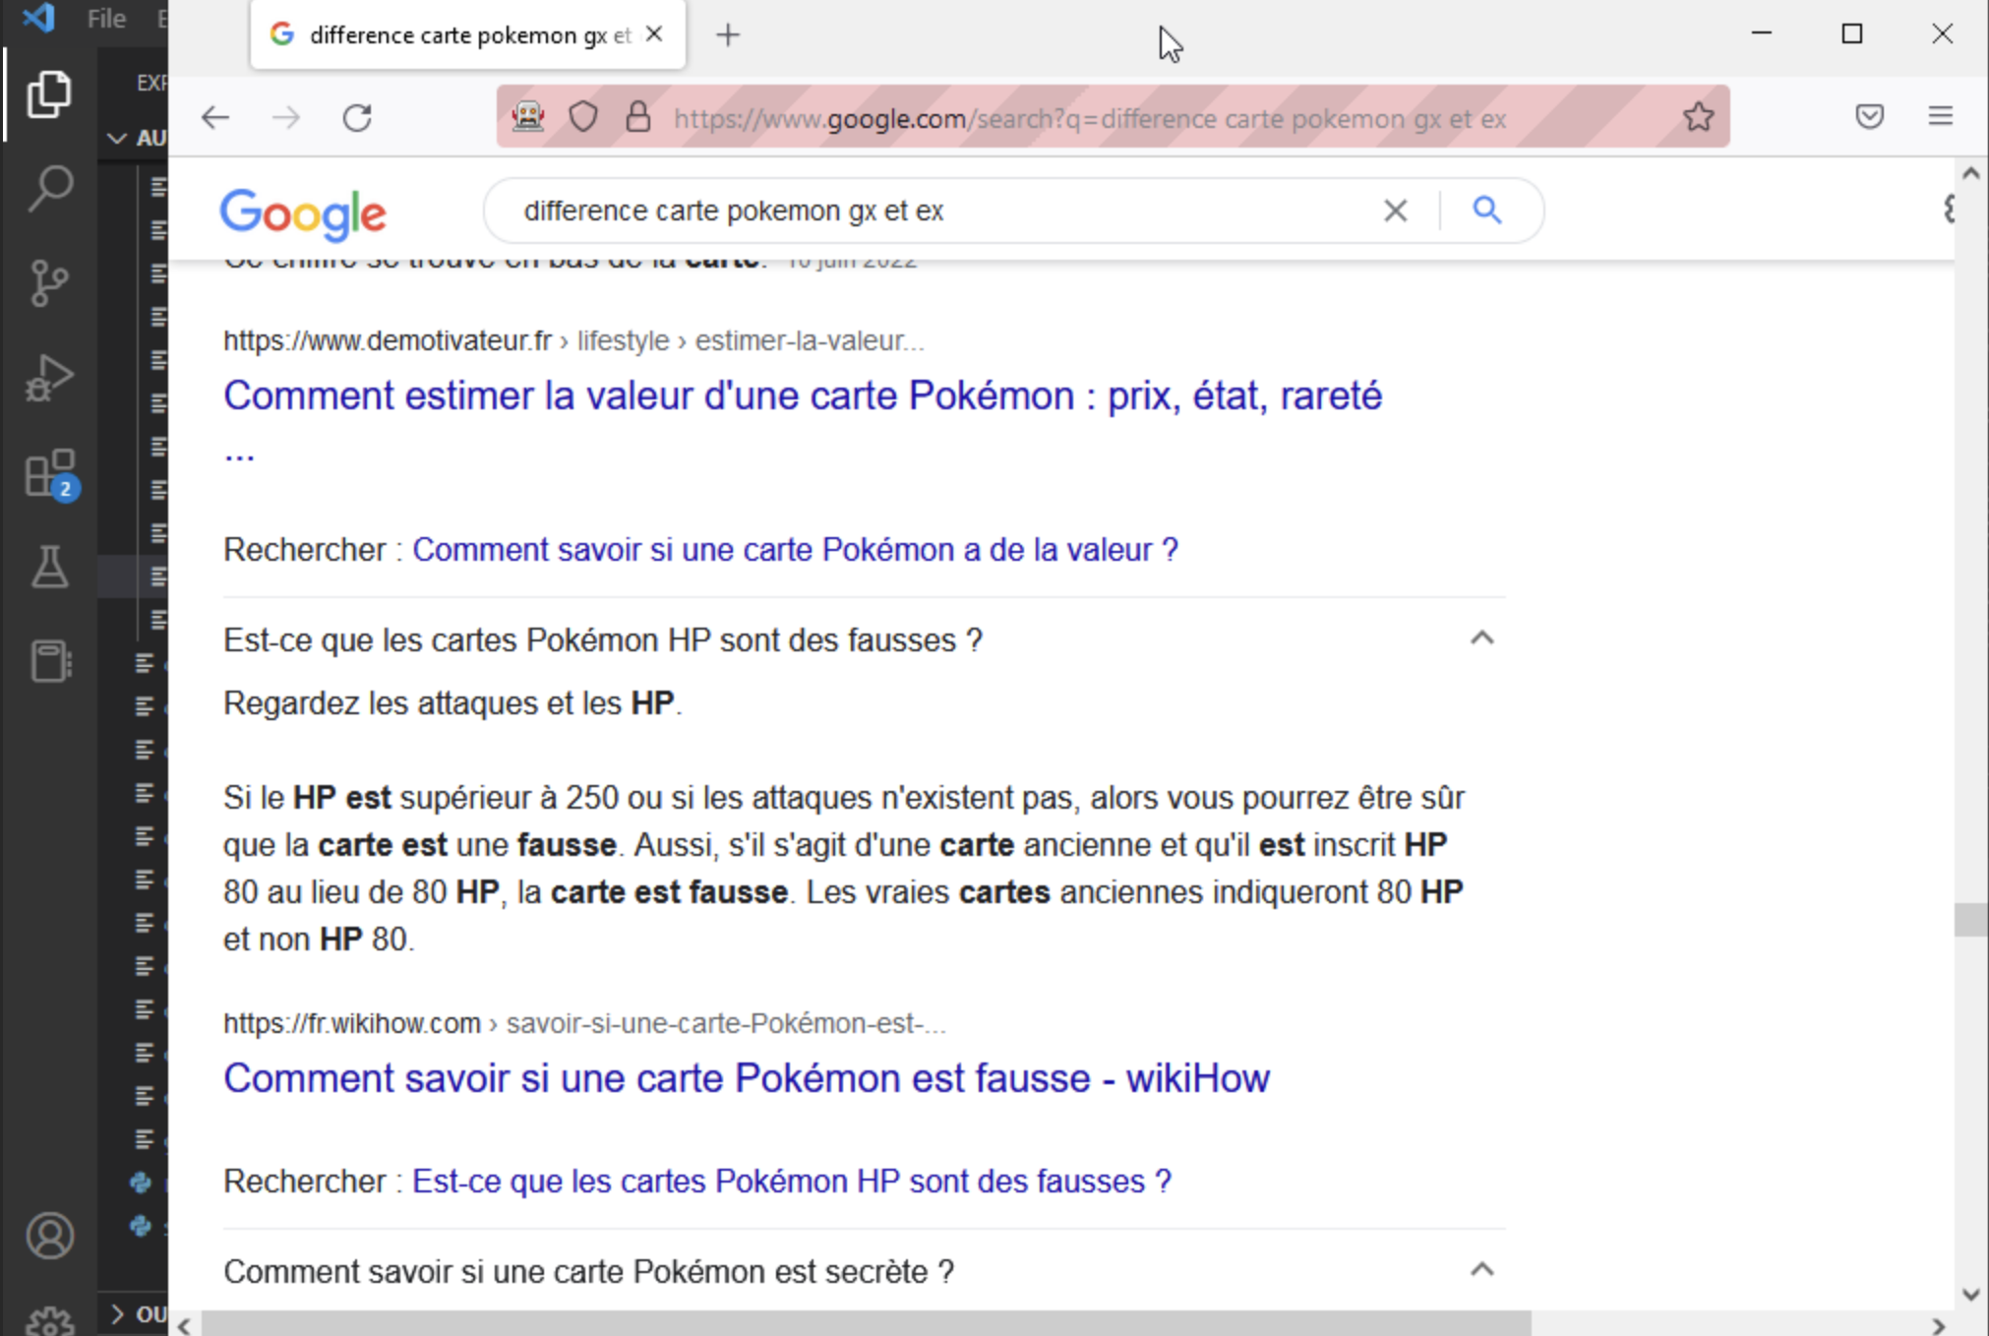This screenshot has height=1336, width=1989.
Task: Maximize the browser window
Action: coord(1852,33)
